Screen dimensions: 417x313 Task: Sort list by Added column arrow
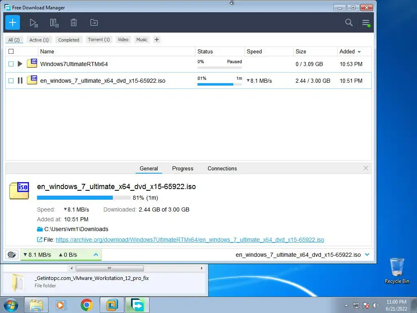pos(359,52)
